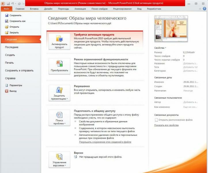Screen dimensions: 208x173
Task: Switch to the Переходы tab
Action: tap(63, 9)
